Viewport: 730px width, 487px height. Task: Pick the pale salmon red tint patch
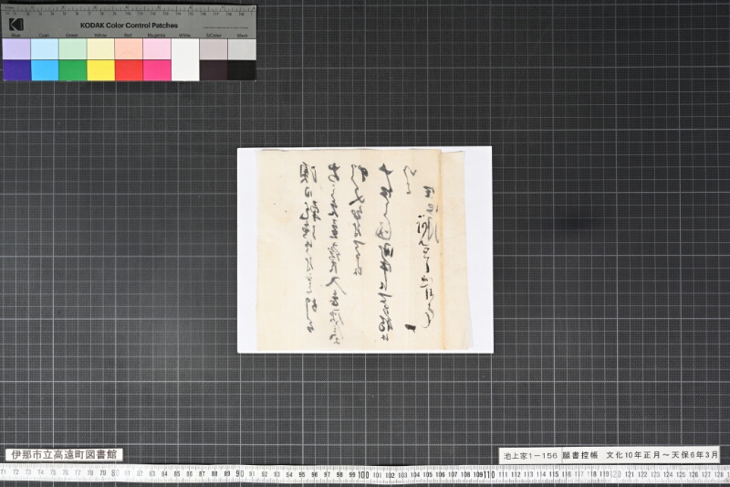click(x=129, y=49)
